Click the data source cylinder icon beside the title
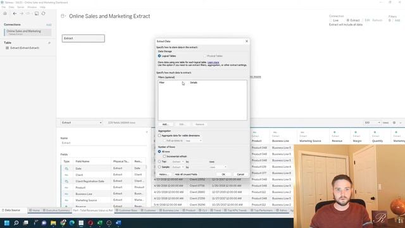This screenshot has height=228, width=405. point(63,16)
